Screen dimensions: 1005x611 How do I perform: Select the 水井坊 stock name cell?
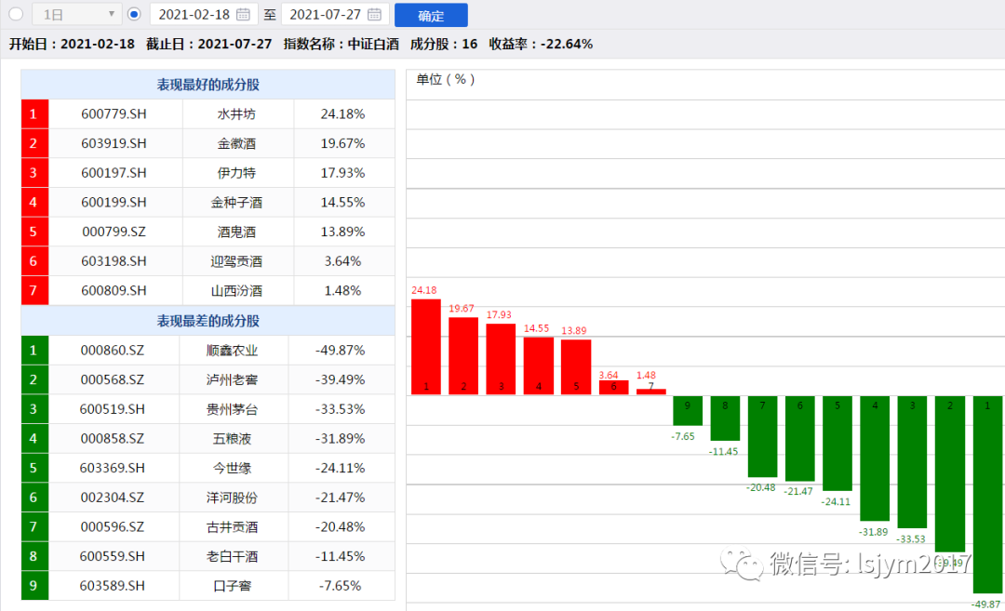(x=237, y=114)
